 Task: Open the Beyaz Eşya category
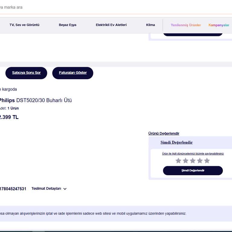pos(67,25)
